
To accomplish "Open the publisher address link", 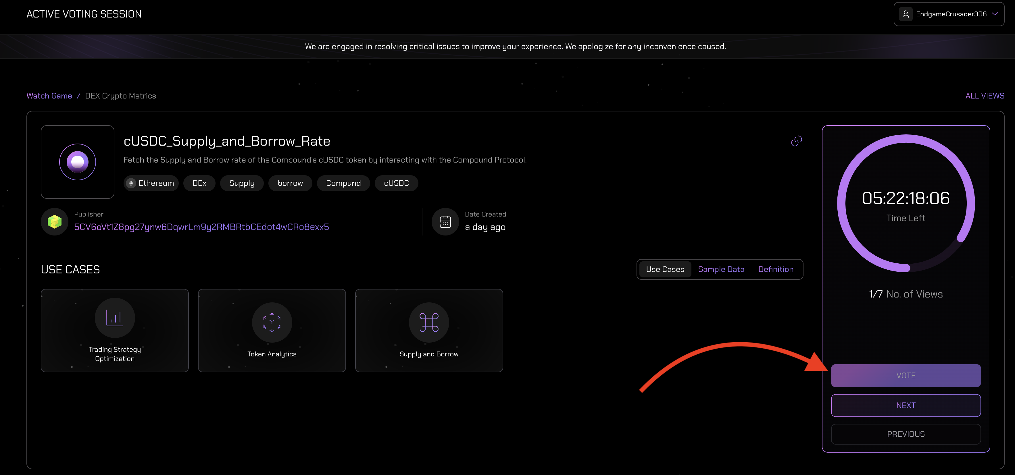I will pyautogui.click(x=201, y=227).
